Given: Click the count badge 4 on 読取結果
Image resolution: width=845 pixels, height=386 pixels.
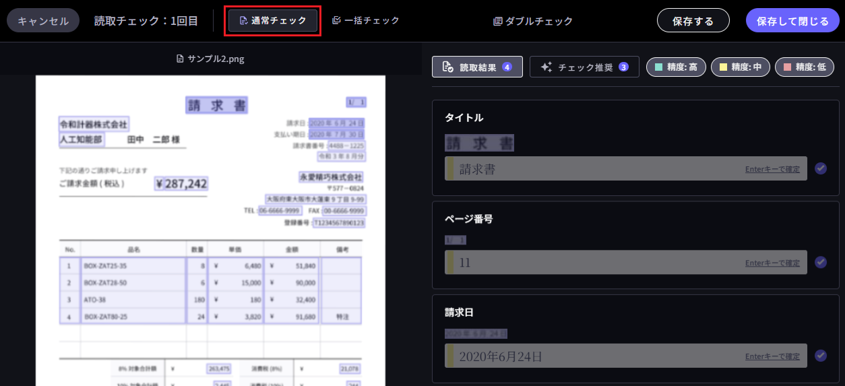Looking at the screenshot, I should [507, 67].
